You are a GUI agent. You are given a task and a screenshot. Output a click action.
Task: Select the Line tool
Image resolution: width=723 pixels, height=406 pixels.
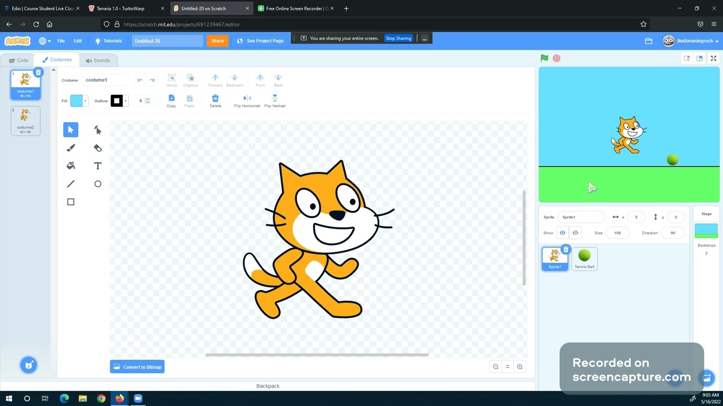[71, 184]
